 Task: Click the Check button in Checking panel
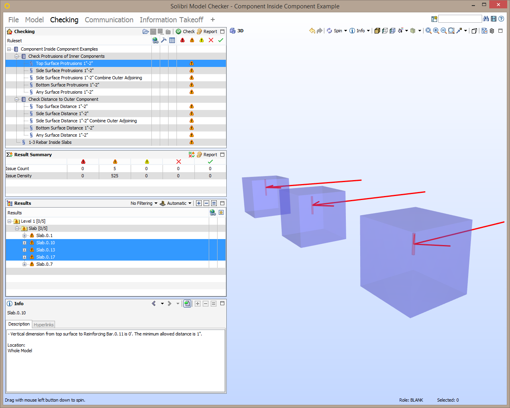(185, 31)
